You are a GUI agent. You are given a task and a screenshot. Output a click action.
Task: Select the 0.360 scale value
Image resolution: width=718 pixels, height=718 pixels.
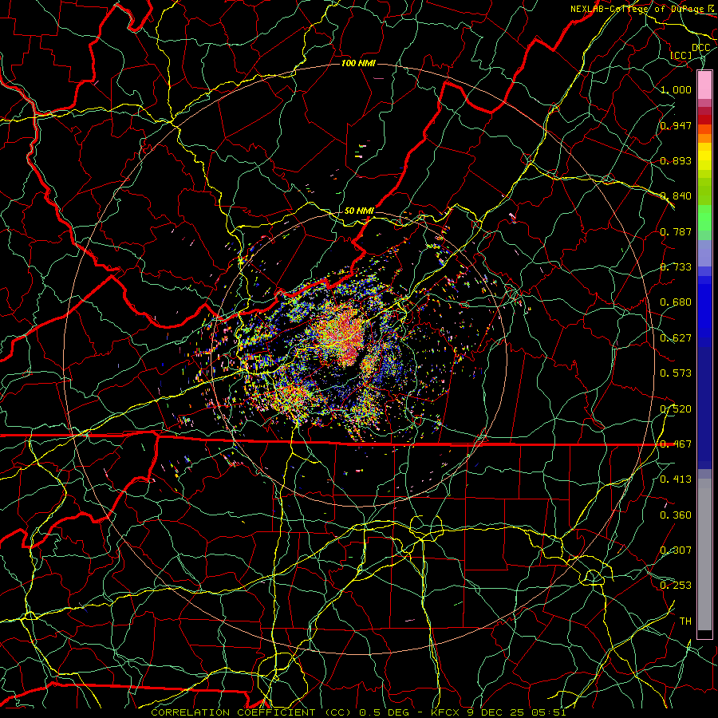[676, 515]
